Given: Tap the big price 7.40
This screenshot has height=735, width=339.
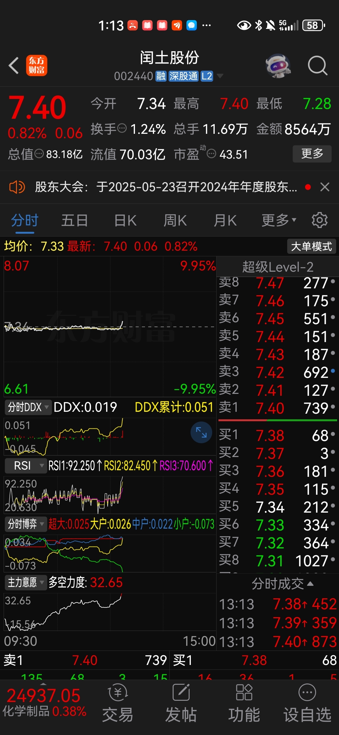Looking at the screenshot, I should click(x=37, y=108).
